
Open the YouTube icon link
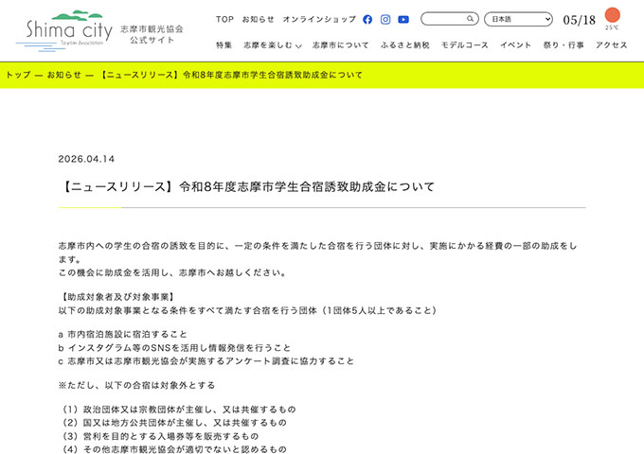pyautogui.click(x=403, y=19)
